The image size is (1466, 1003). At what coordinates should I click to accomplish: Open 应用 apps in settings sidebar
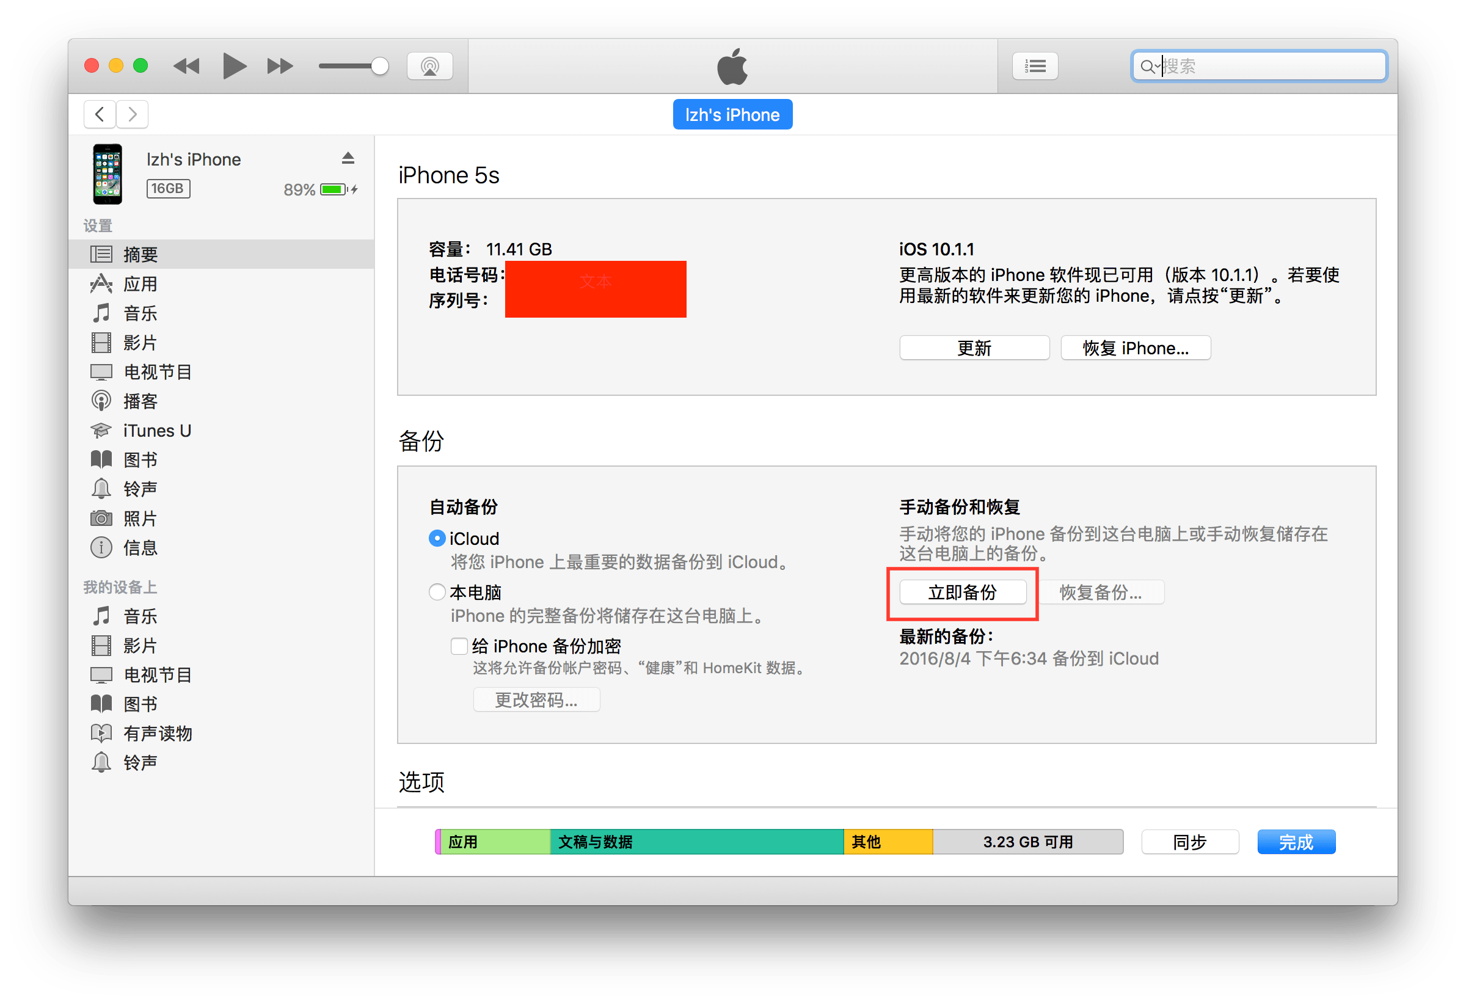point(221,284)
